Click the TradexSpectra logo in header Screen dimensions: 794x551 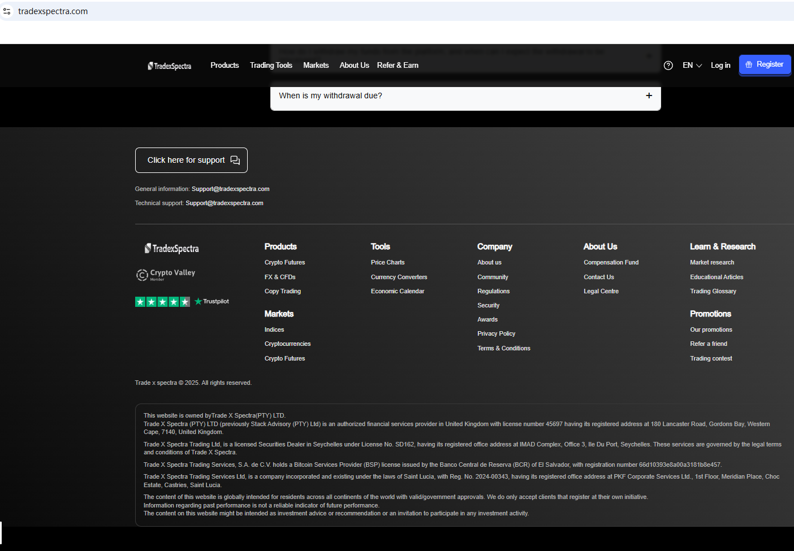coord(170,66)
